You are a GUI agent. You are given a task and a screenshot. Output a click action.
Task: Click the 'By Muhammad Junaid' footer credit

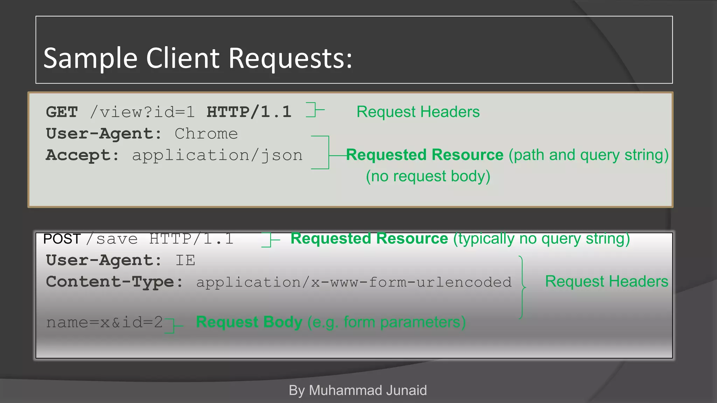click(x=358, y=390)
